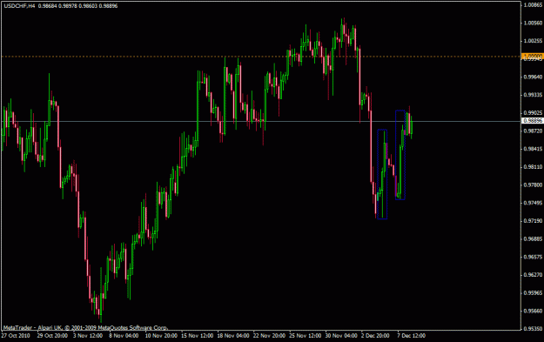Image resolution: width=544 pixels, height=342 pixels.
Task: Click the 0.97800 price axis label
Action: tap(533, 184)
